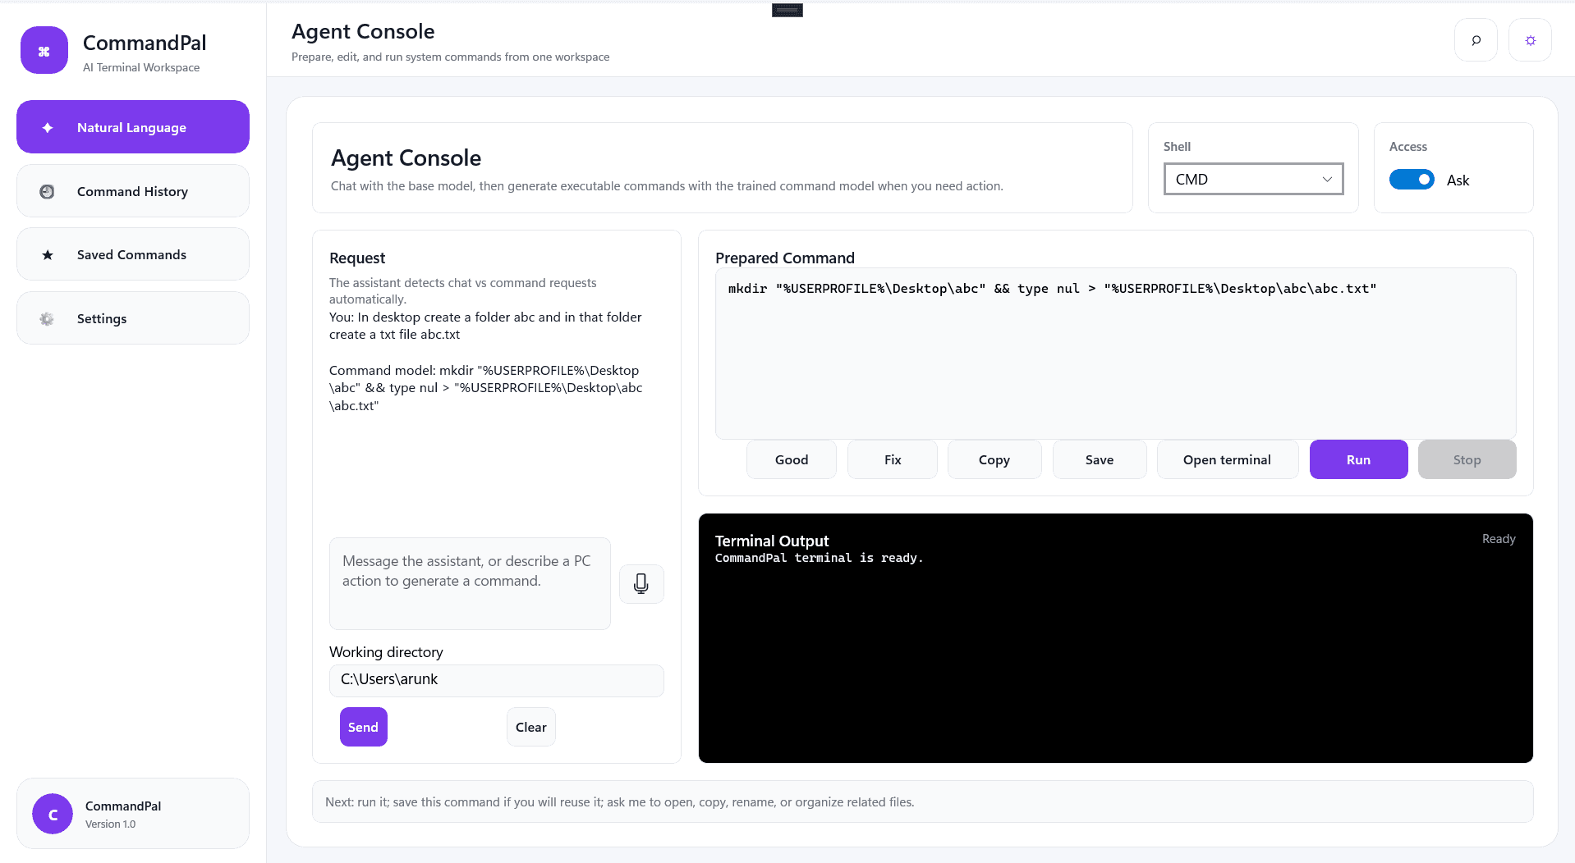
Task: Click inside the Prepared Command editor
Action: (x=1115, y=354)
